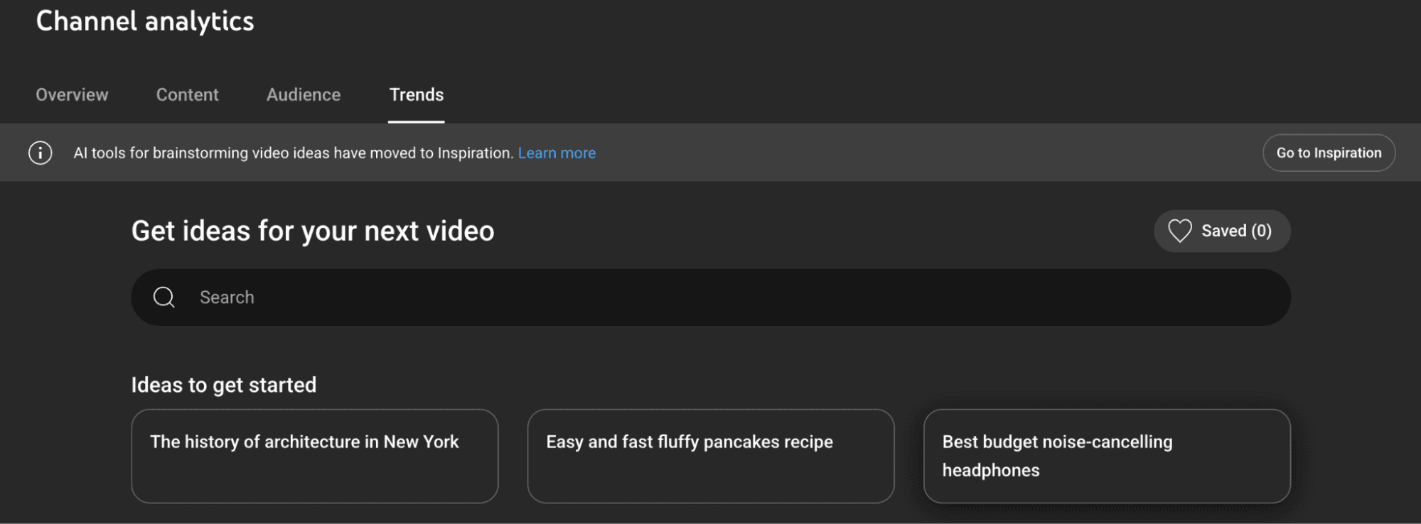Pick the New York architecture history idea
This screenshot has height=524, width=1421.
click(314, 456)
